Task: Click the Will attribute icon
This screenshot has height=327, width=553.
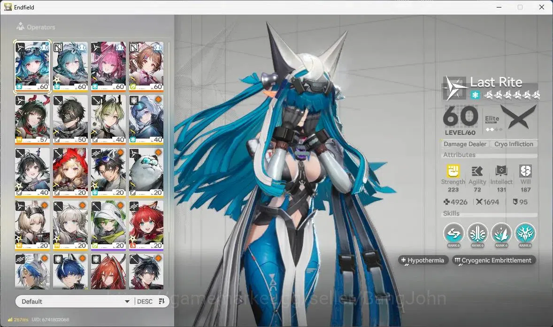Action: (525, 171)
